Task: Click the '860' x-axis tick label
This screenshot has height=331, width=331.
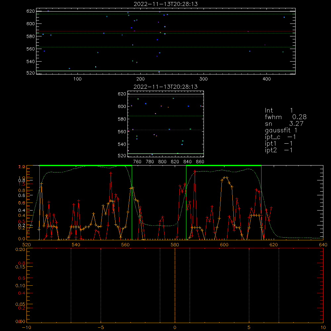Action: (200, 162)
